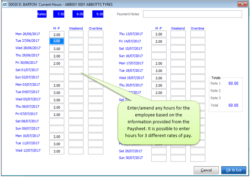Click M-F field for Sun 16/07/2017
The width and height of the screenshot is (250, 177).
[x=159, y=56]
